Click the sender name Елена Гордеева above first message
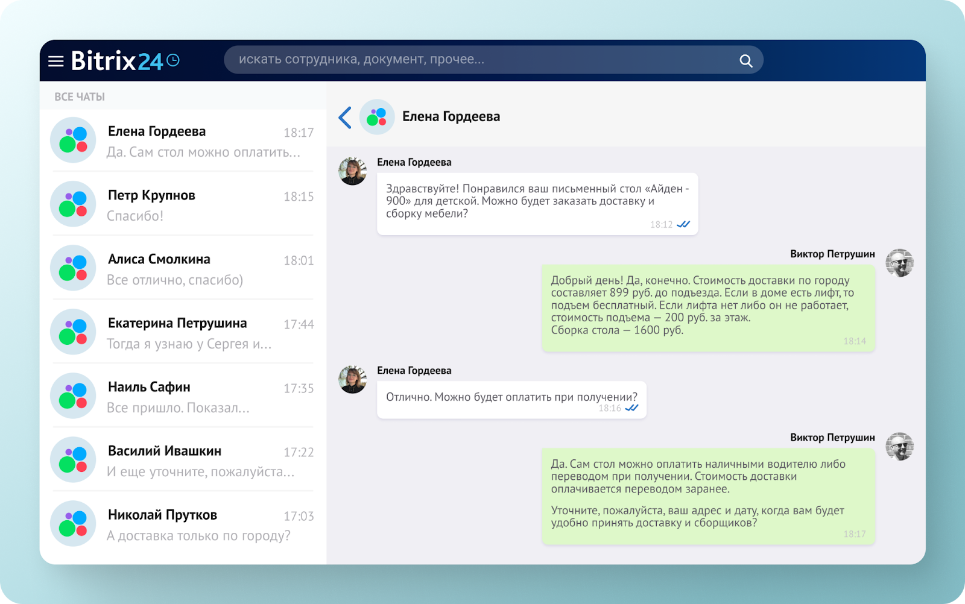Screen dimensions: 965x604 pyautogui.click(x=414, y=162)
